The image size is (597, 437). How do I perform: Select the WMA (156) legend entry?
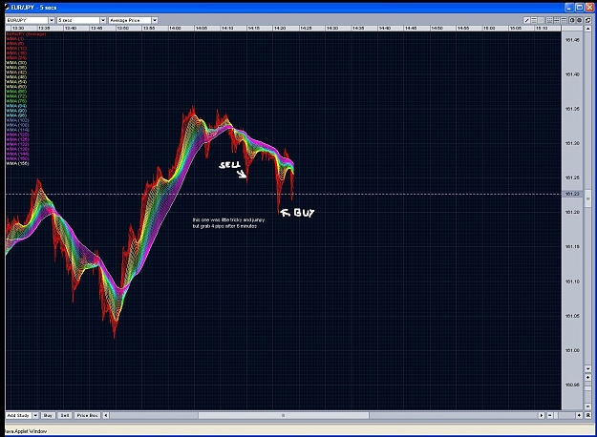click(17, 163)
